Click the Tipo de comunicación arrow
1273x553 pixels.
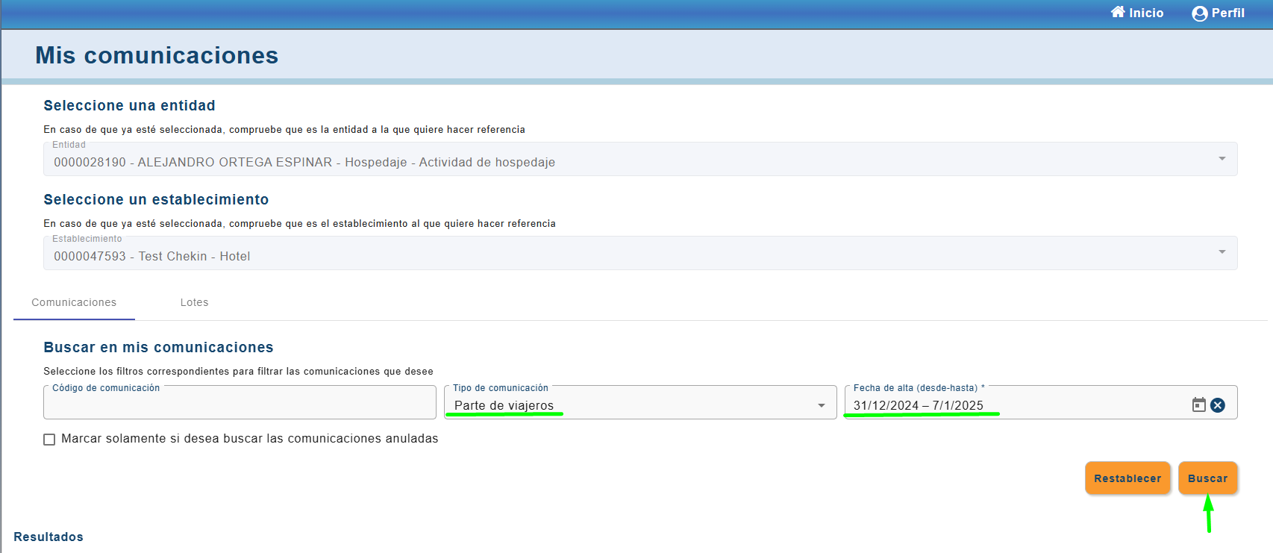pyautogui.click(x=821, y=405)
